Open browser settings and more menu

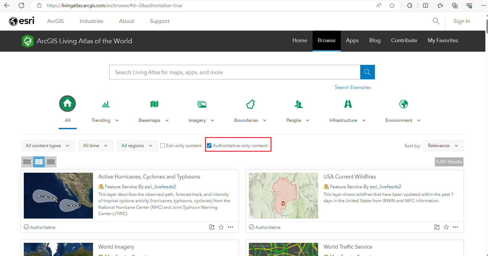point(484,6)
